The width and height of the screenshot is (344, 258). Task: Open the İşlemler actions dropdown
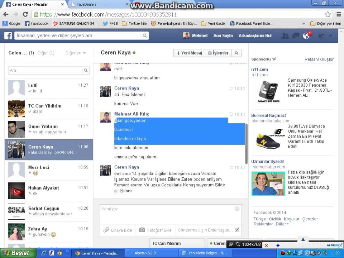[218, 53]
